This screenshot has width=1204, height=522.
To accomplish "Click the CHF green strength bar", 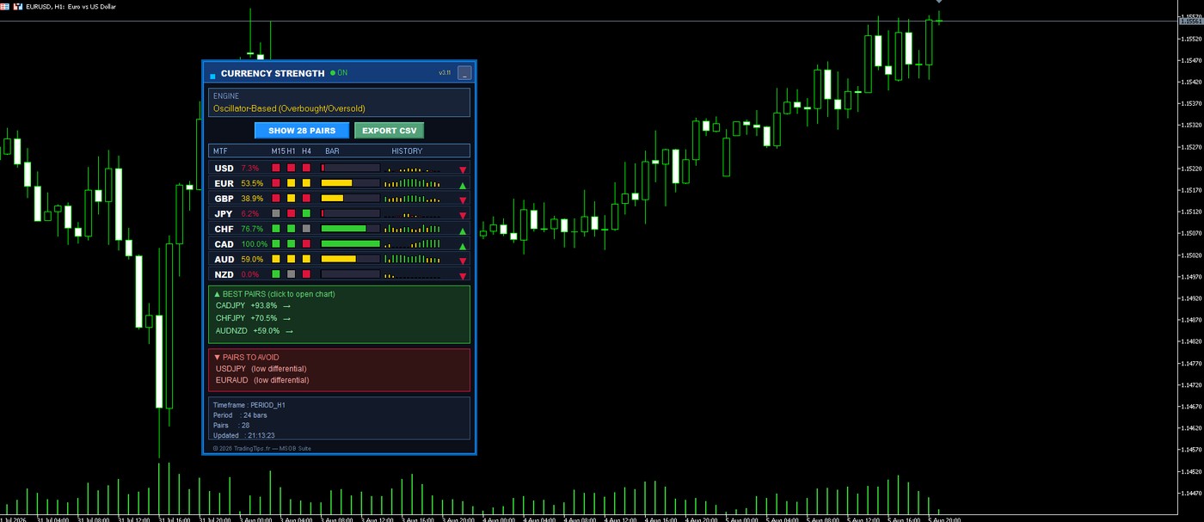I will pyautogui.click(x=343, y=229).
